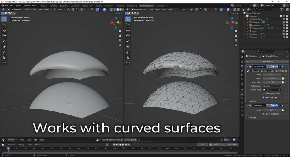Click the Bevel width value field
Viewport: 290px width, 157px height.
tap(272, 82)
